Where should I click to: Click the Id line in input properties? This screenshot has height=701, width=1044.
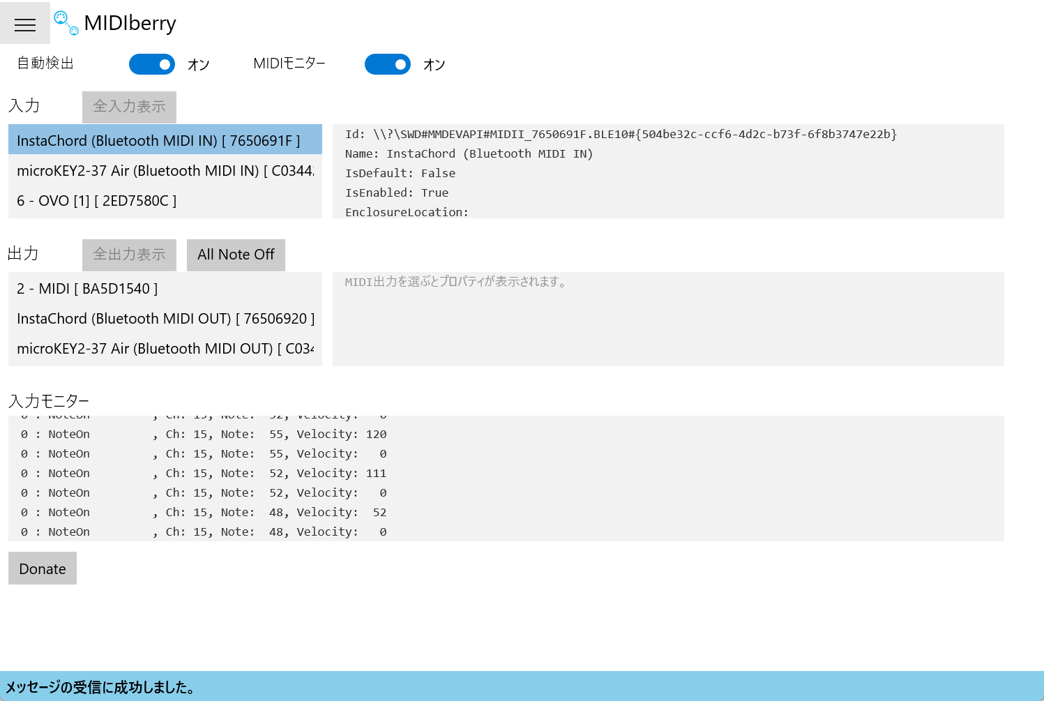pos(621,134)
